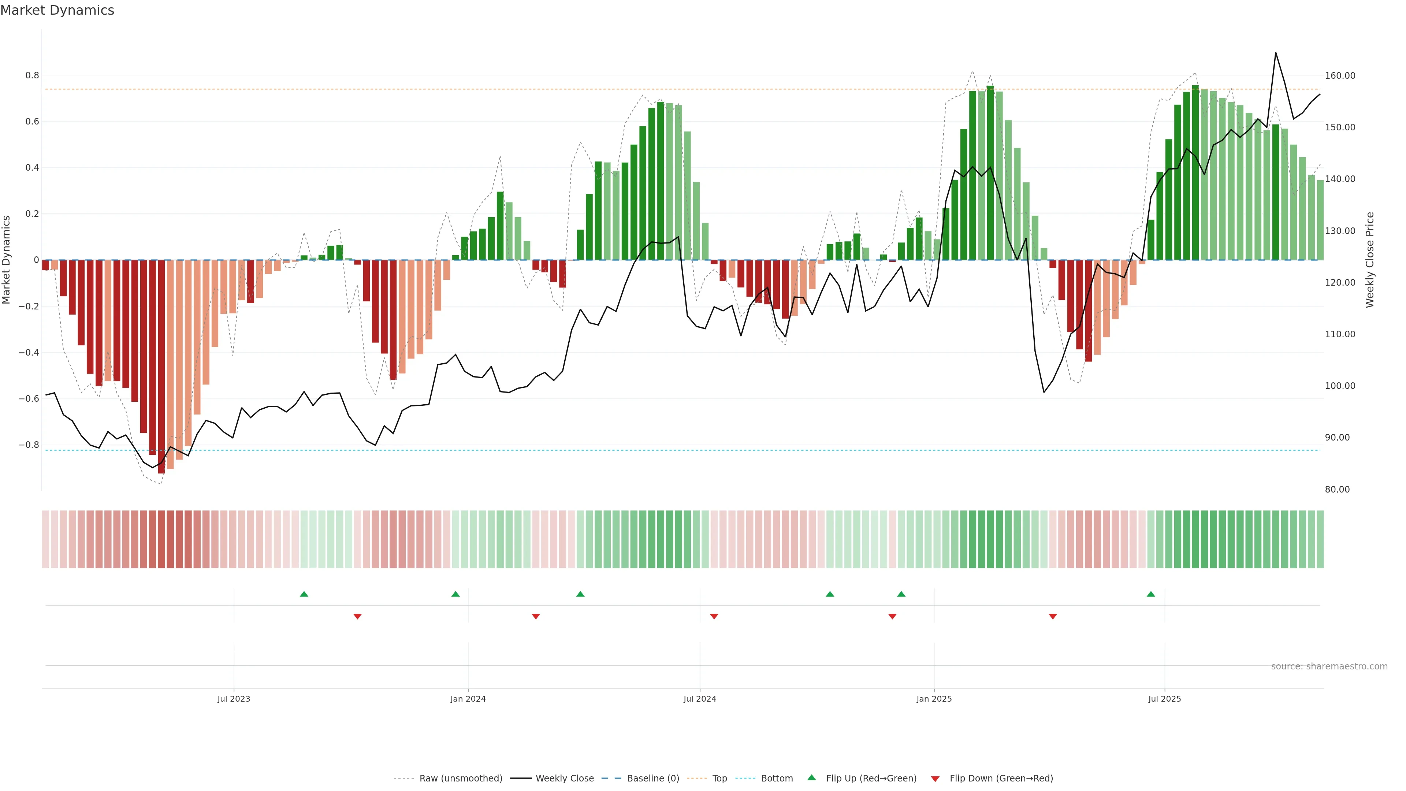Click the Flip Up triangle icon in the legend
Image resolution: width=1406 pixels, height=791 pixels.
(812, 777)
